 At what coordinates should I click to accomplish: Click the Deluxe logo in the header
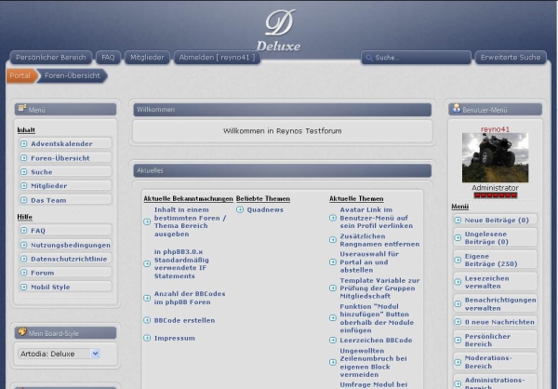[x=278, y=30]
